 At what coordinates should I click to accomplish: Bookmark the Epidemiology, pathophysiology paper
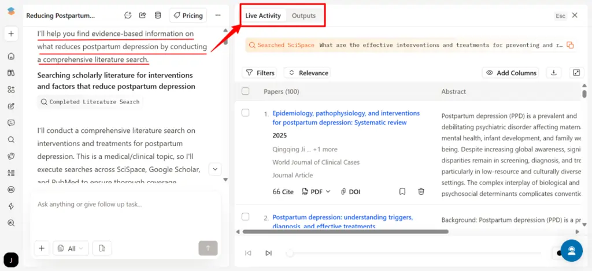(402, 192)
